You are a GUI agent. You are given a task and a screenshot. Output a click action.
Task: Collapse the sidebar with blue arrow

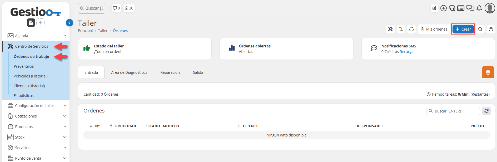tap(69, 23)
